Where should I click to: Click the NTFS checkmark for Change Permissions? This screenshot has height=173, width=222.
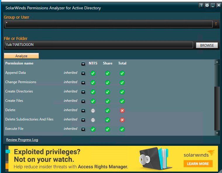(x=93, y=83)
